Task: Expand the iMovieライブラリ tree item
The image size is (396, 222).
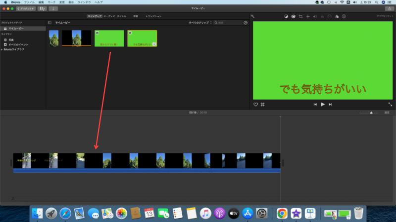Action: pos(2,49)
